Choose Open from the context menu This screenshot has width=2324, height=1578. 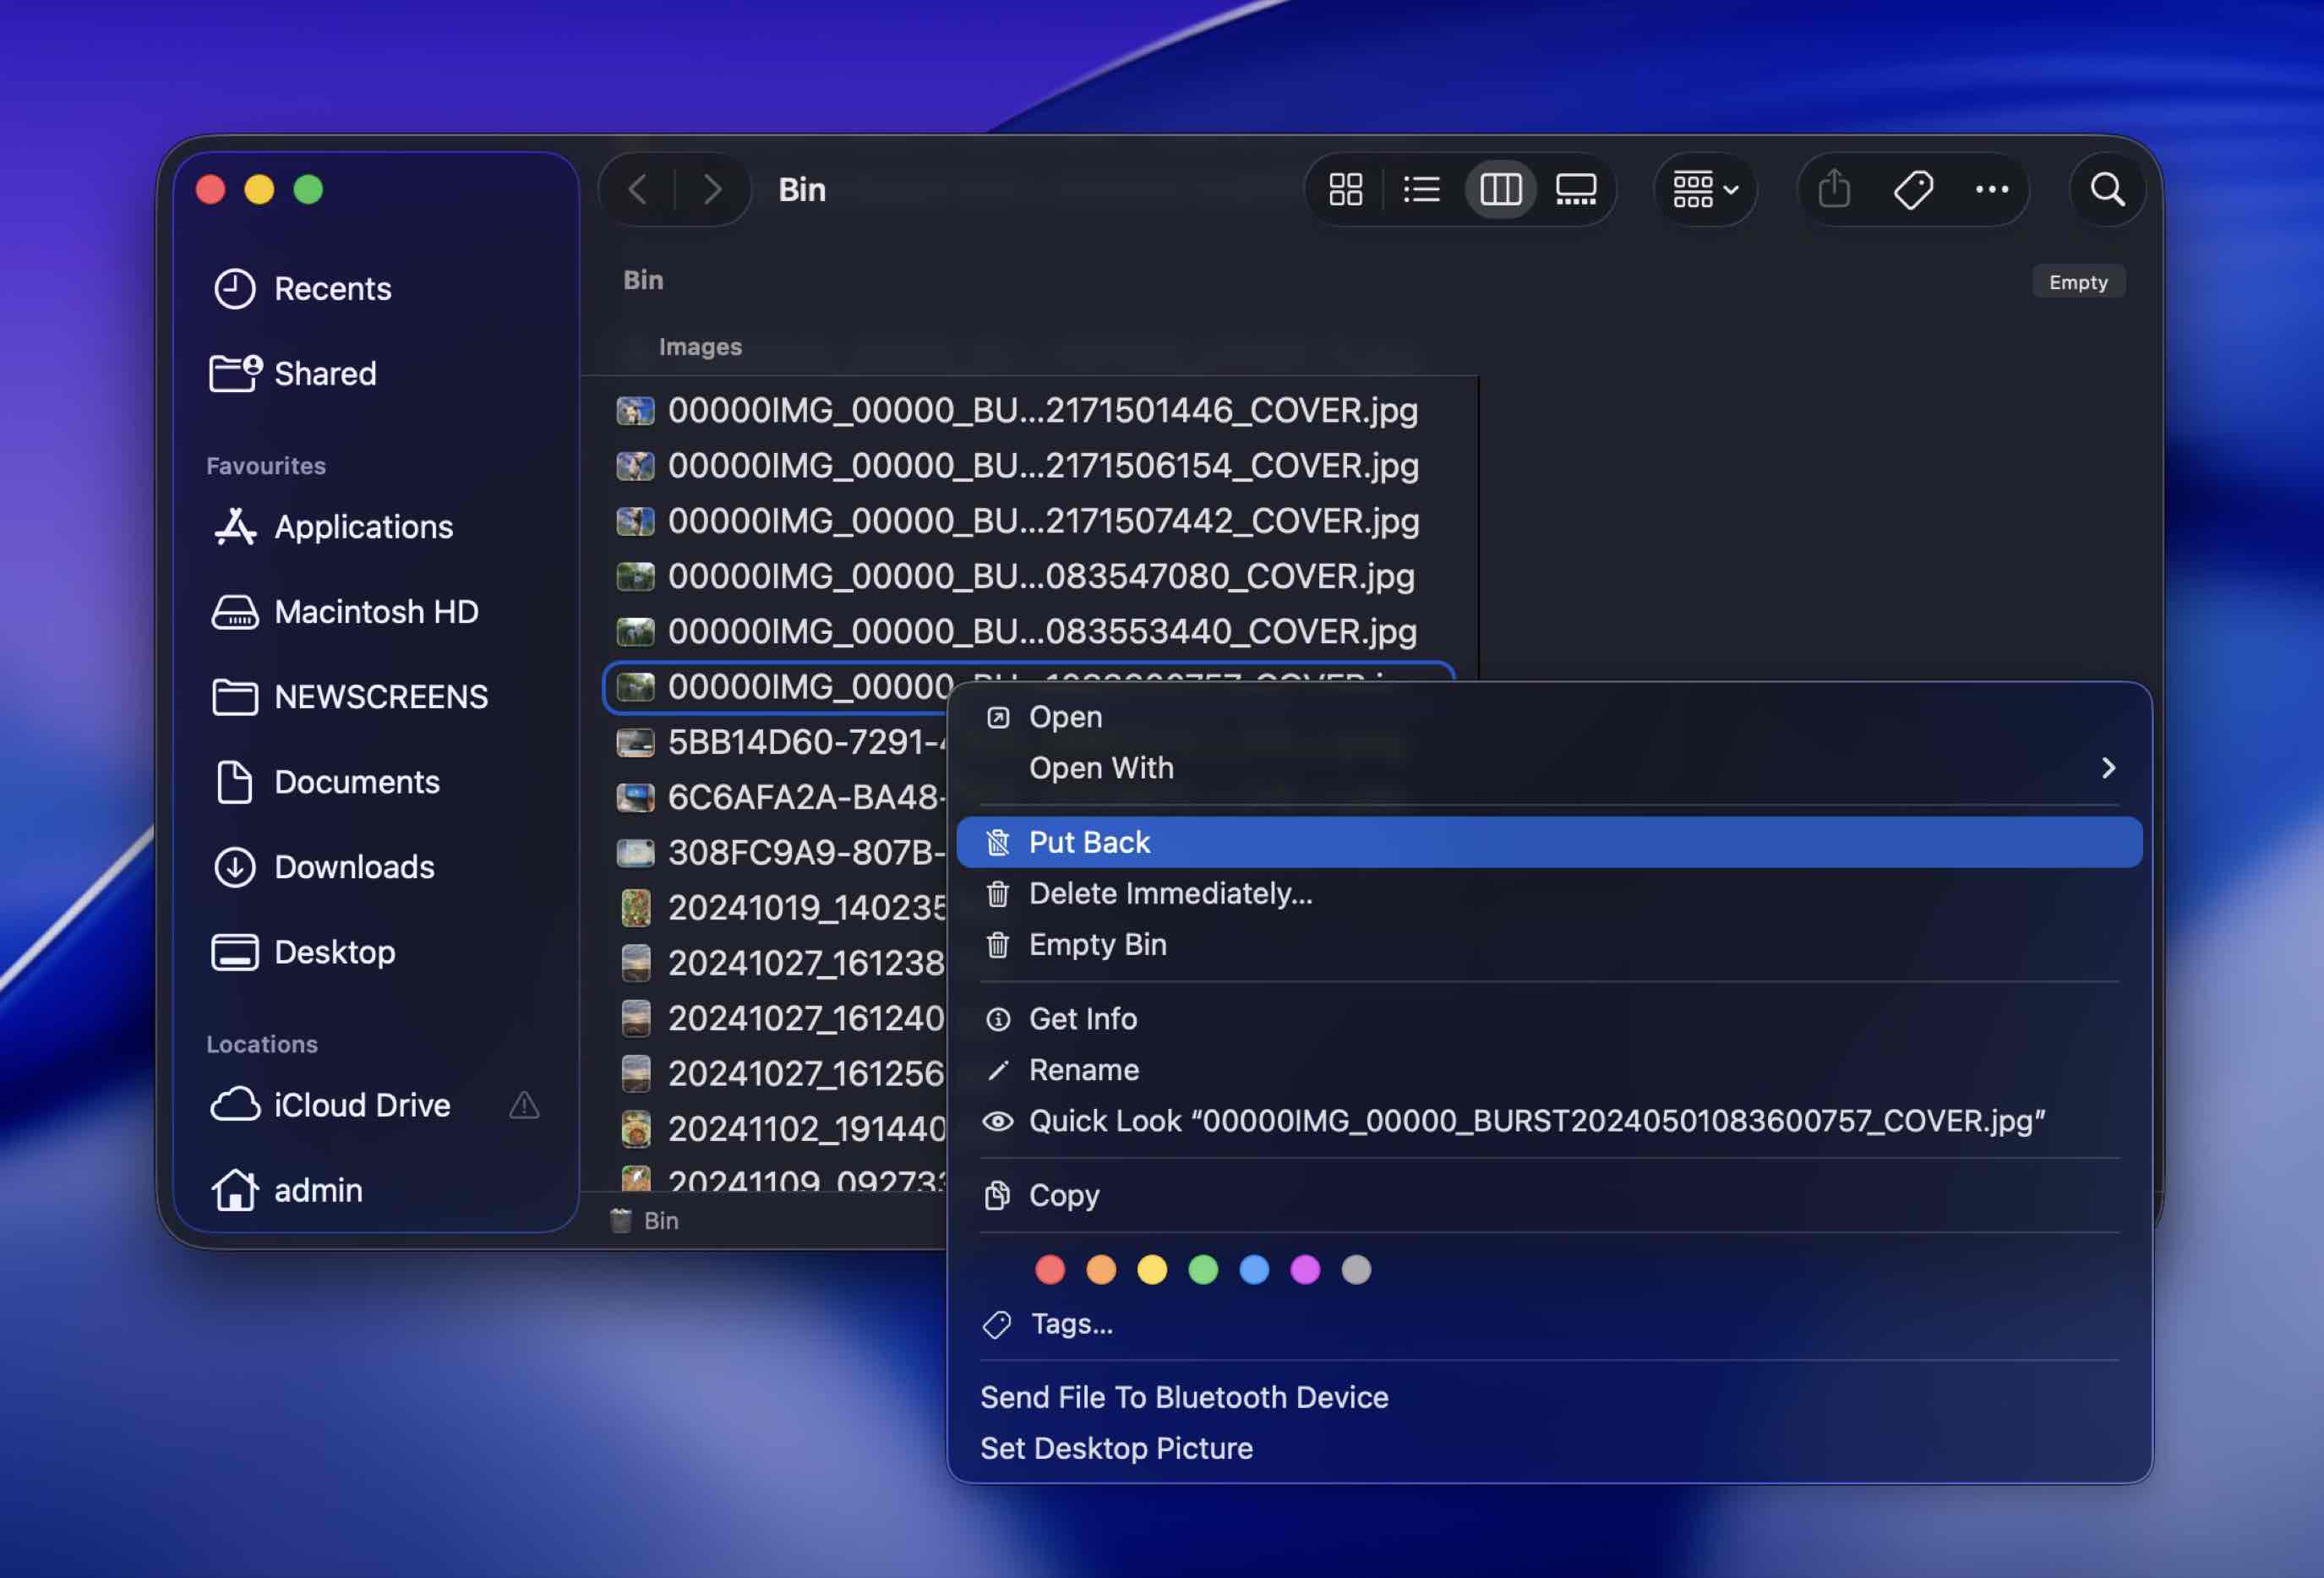click(1549, 717)
